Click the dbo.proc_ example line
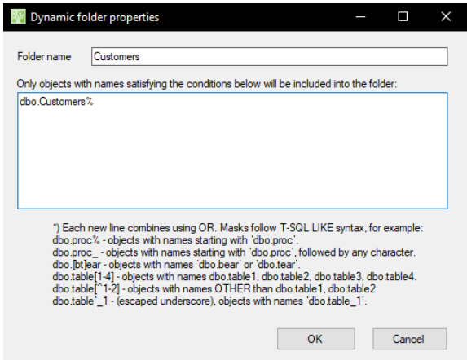This screenshot has width=467, height=360. tap(234, 252)
